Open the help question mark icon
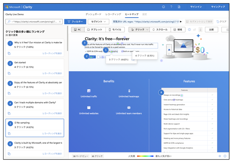Screen dimensions: 233x163 (x=171, y=7)
